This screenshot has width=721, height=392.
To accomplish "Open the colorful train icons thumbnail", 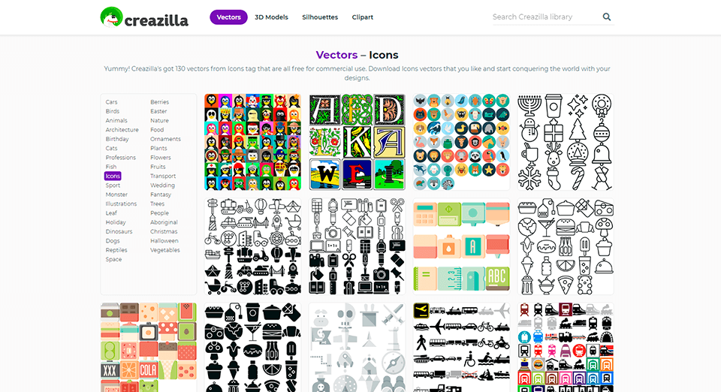I will [566, 348].
